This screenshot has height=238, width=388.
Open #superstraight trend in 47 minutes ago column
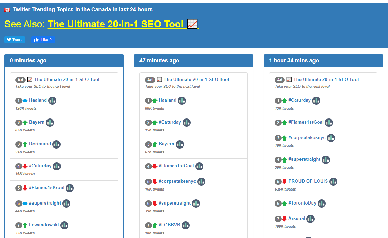(174, 203)
